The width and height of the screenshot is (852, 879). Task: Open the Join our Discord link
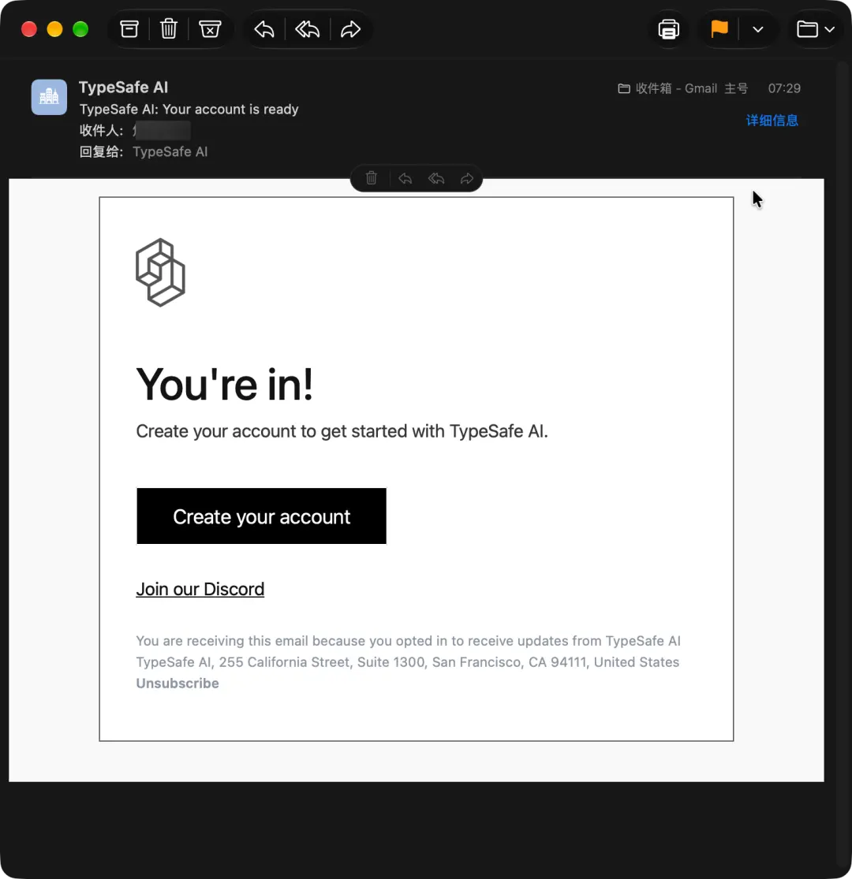200,589
